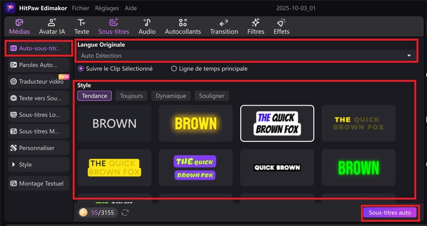
Task: Open Traducteur vidéo in sidebar
Action: coord(37,82)
